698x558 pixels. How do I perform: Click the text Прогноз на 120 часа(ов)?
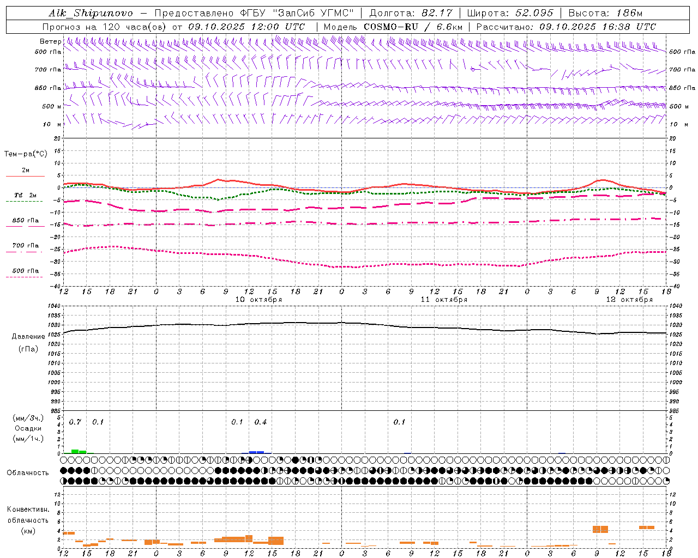pyautogui.click(x=105, y=27)
